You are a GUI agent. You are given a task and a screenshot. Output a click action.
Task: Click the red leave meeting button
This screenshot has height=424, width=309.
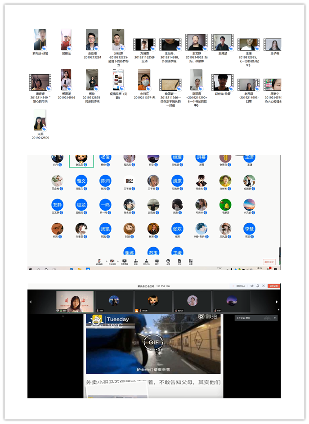(x=269, y=262)
